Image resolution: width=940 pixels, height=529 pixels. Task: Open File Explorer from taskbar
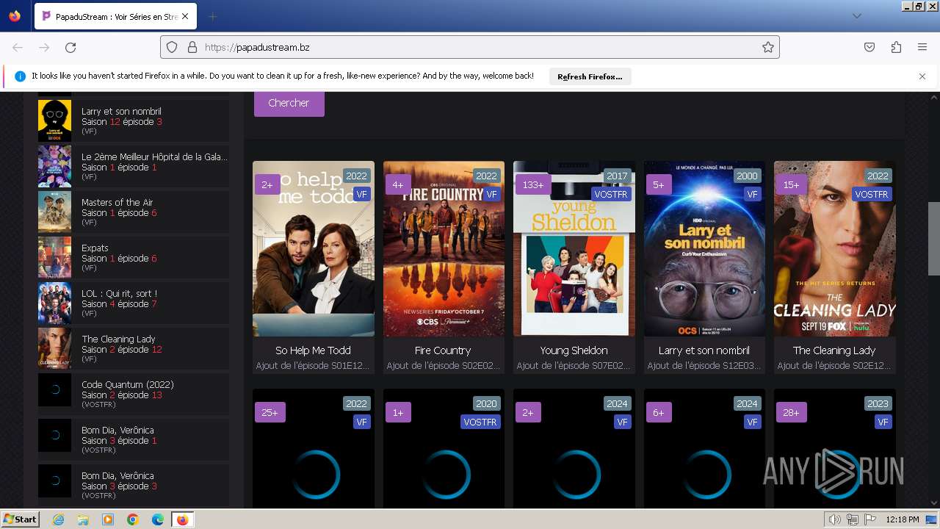coord(83,519)
